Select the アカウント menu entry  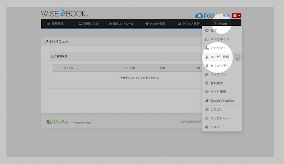click(218, 48)
